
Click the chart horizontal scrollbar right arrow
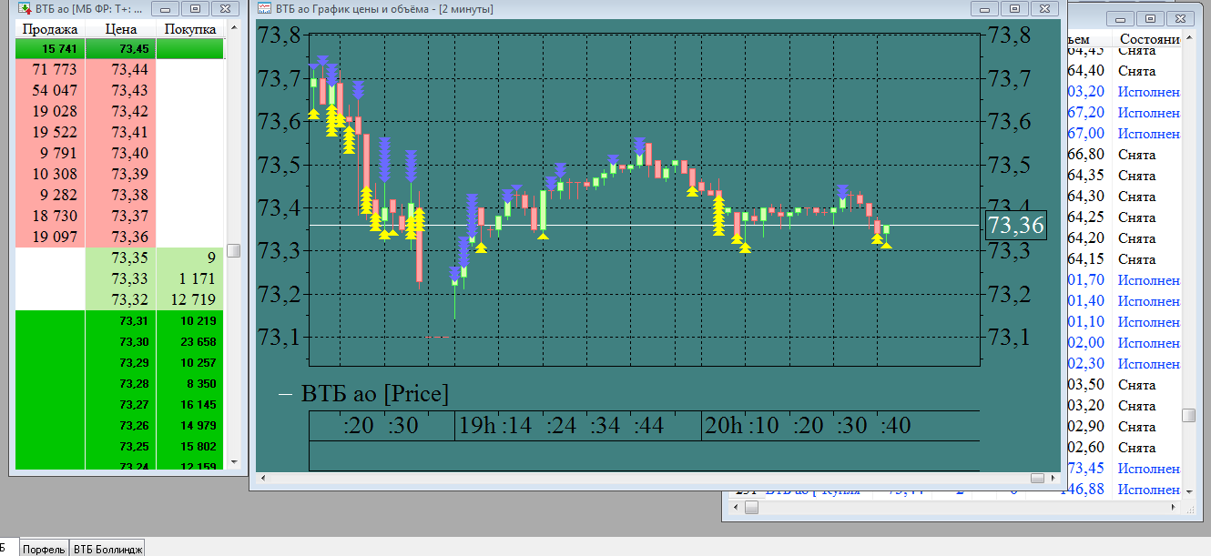(x=1054, y=478)
